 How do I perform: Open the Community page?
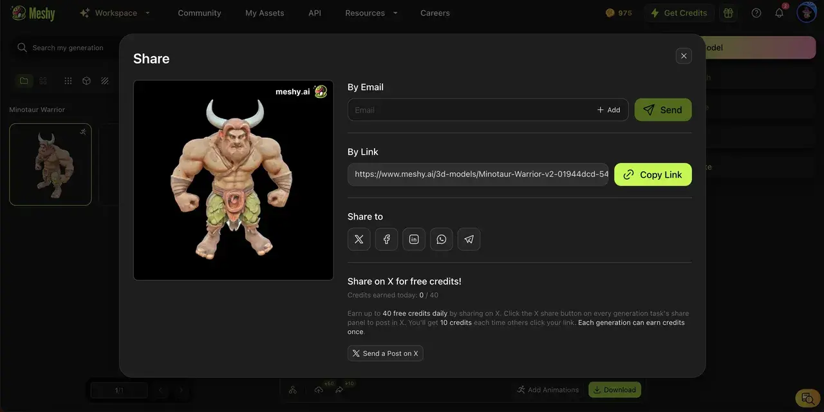pyautogui.click(x=200, y=13)
